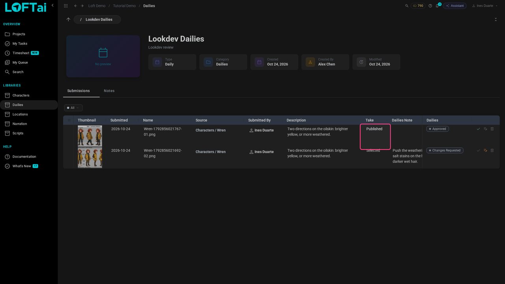Open the Published take dropdown
The image size is (505, 284).
375,136
